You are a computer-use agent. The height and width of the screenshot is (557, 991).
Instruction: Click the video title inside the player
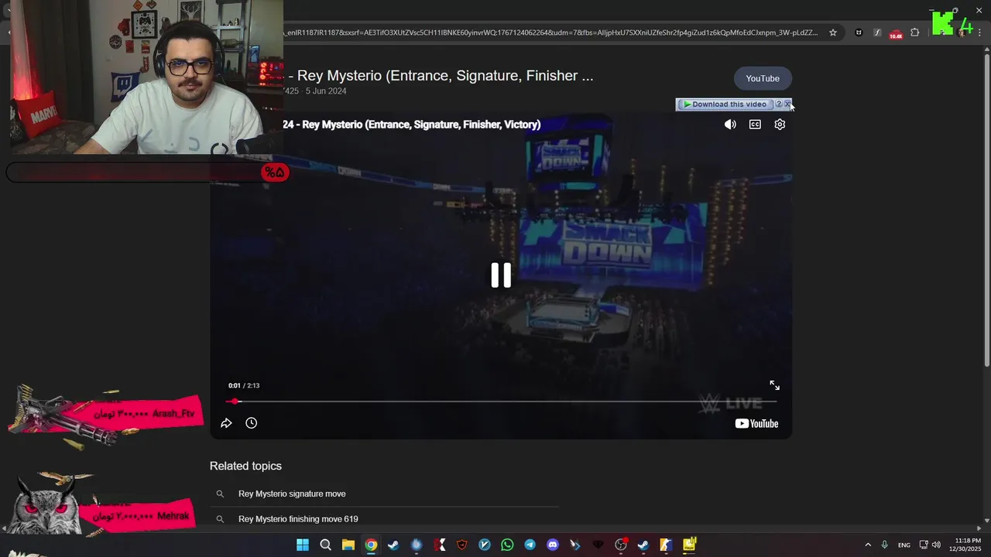[412, 125]
